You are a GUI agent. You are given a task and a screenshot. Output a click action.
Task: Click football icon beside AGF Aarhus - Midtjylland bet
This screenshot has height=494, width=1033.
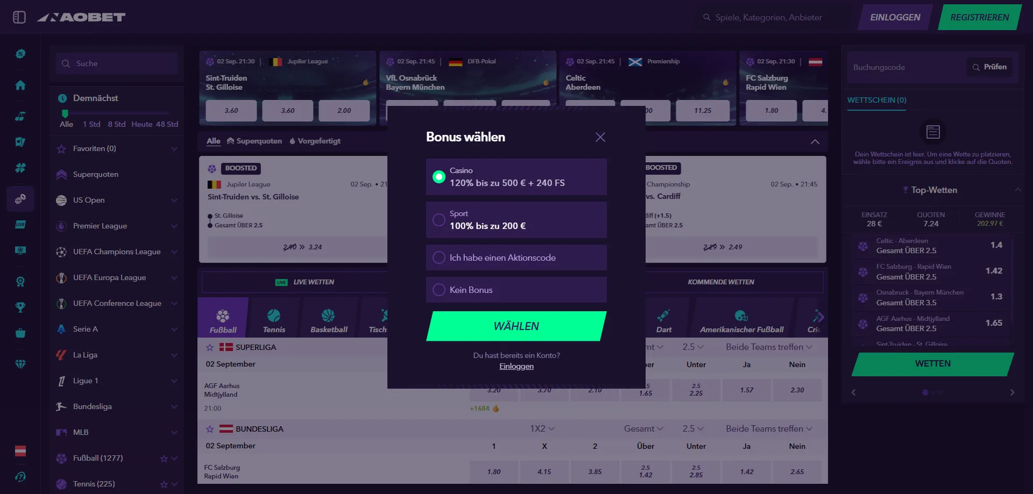tap(863, 324)
